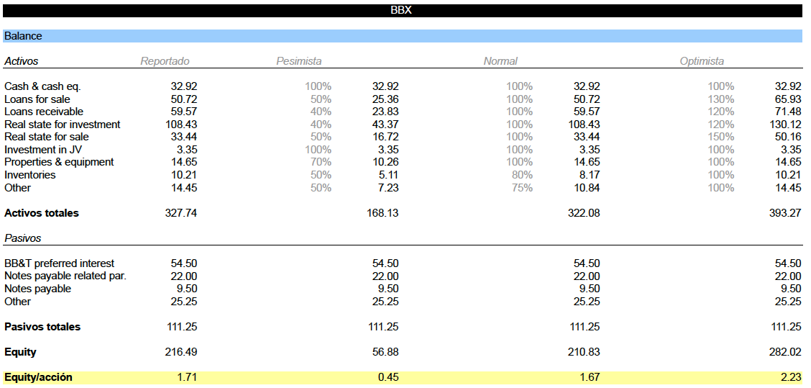Select pessimistic Real state investment 43.37
Viewport: 811px width, 388px height.
tap(385, 125)
